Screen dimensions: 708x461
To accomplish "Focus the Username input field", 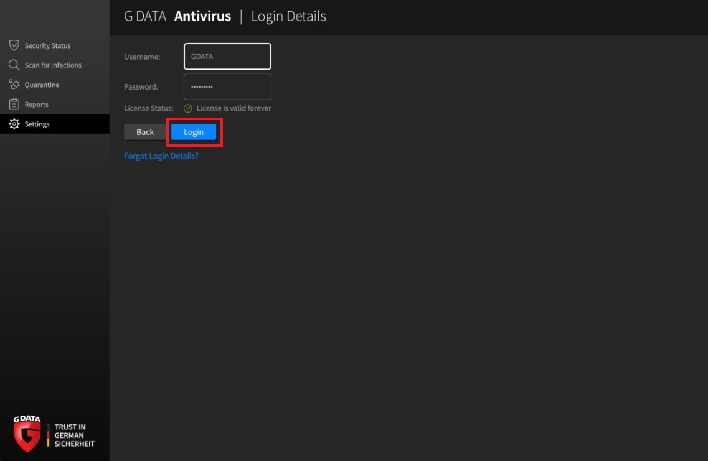I will 227,57.
